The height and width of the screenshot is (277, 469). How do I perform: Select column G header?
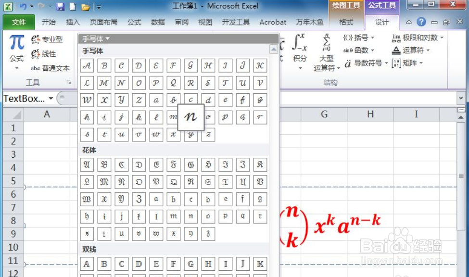tap(324, 114)
